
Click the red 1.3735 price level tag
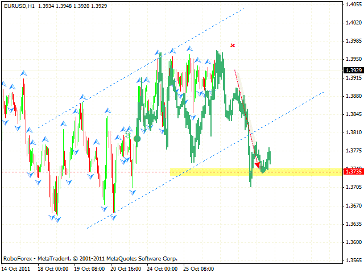(x=352, y=171)
